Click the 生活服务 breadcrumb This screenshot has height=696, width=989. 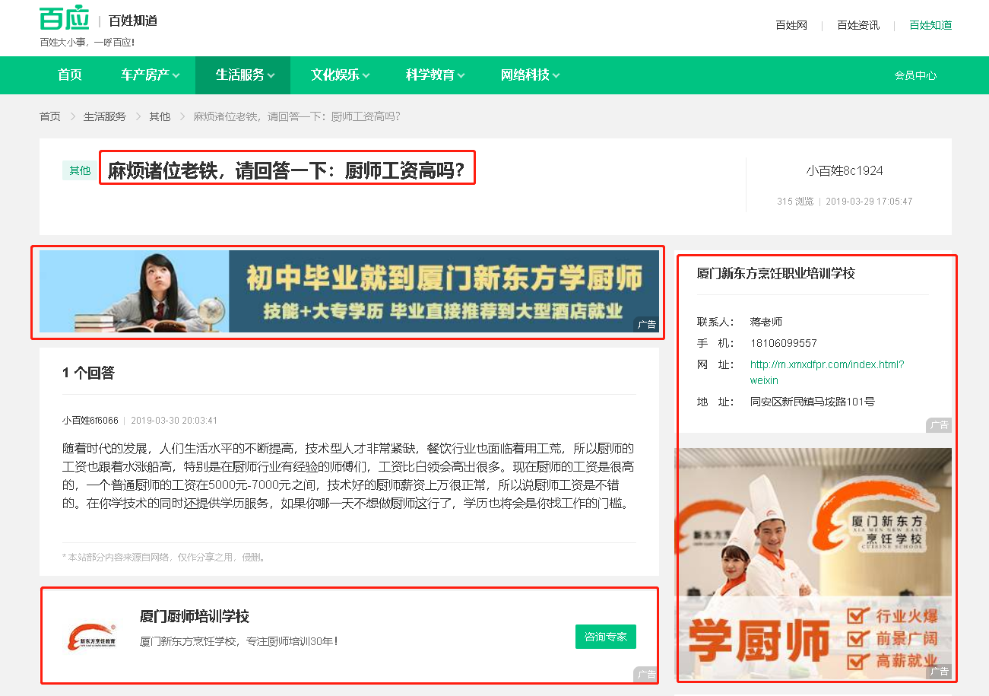coord(105,116)
